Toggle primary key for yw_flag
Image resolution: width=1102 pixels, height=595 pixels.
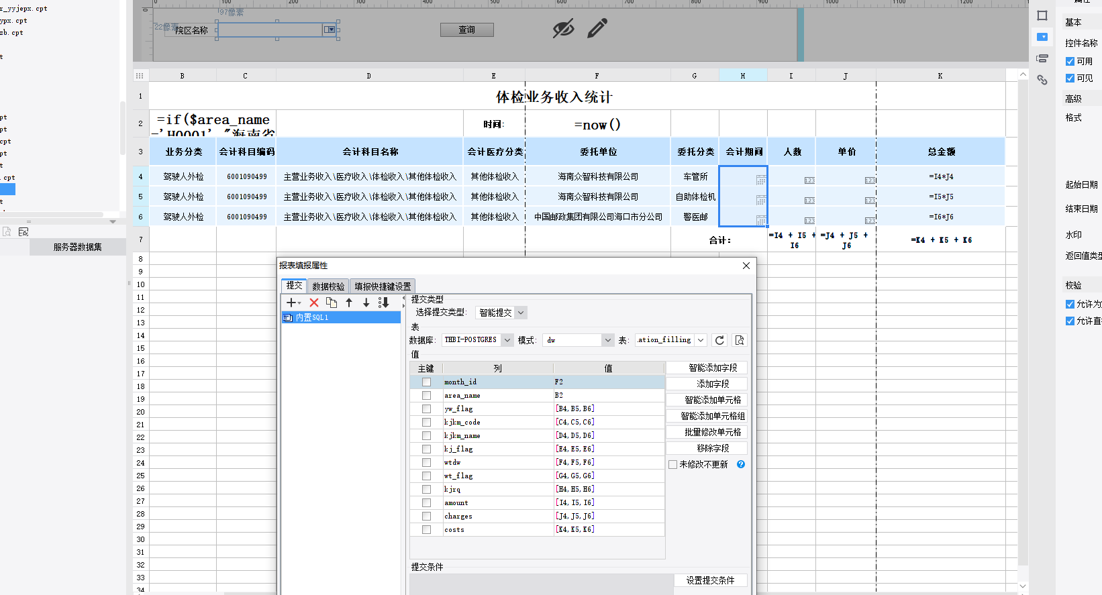[426, 409]
